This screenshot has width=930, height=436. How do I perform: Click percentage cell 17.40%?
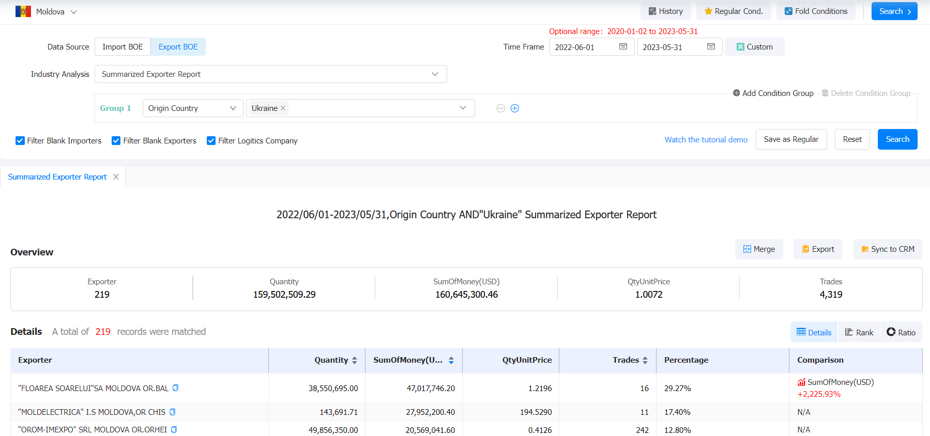pyautogui.click(x=677, y=412)
